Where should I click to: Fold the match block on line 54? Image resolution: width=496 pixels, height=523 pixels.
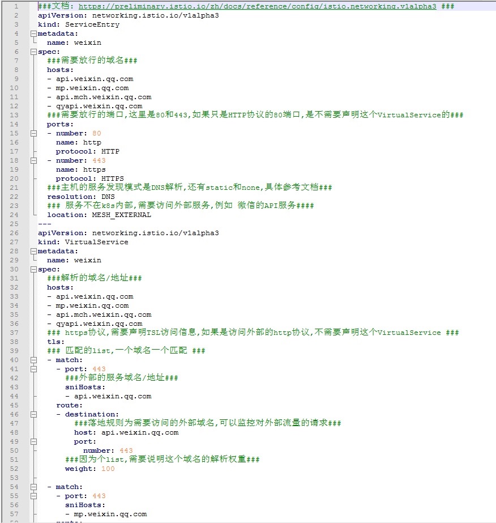click(x=34, y=487)
